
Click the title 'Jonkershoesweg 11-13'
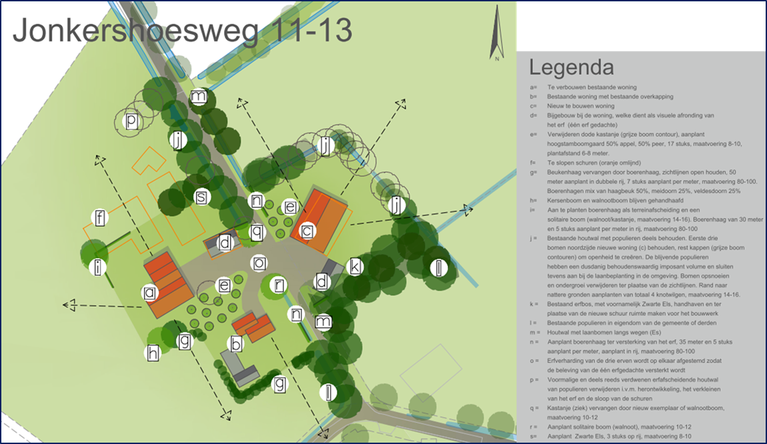182,30
